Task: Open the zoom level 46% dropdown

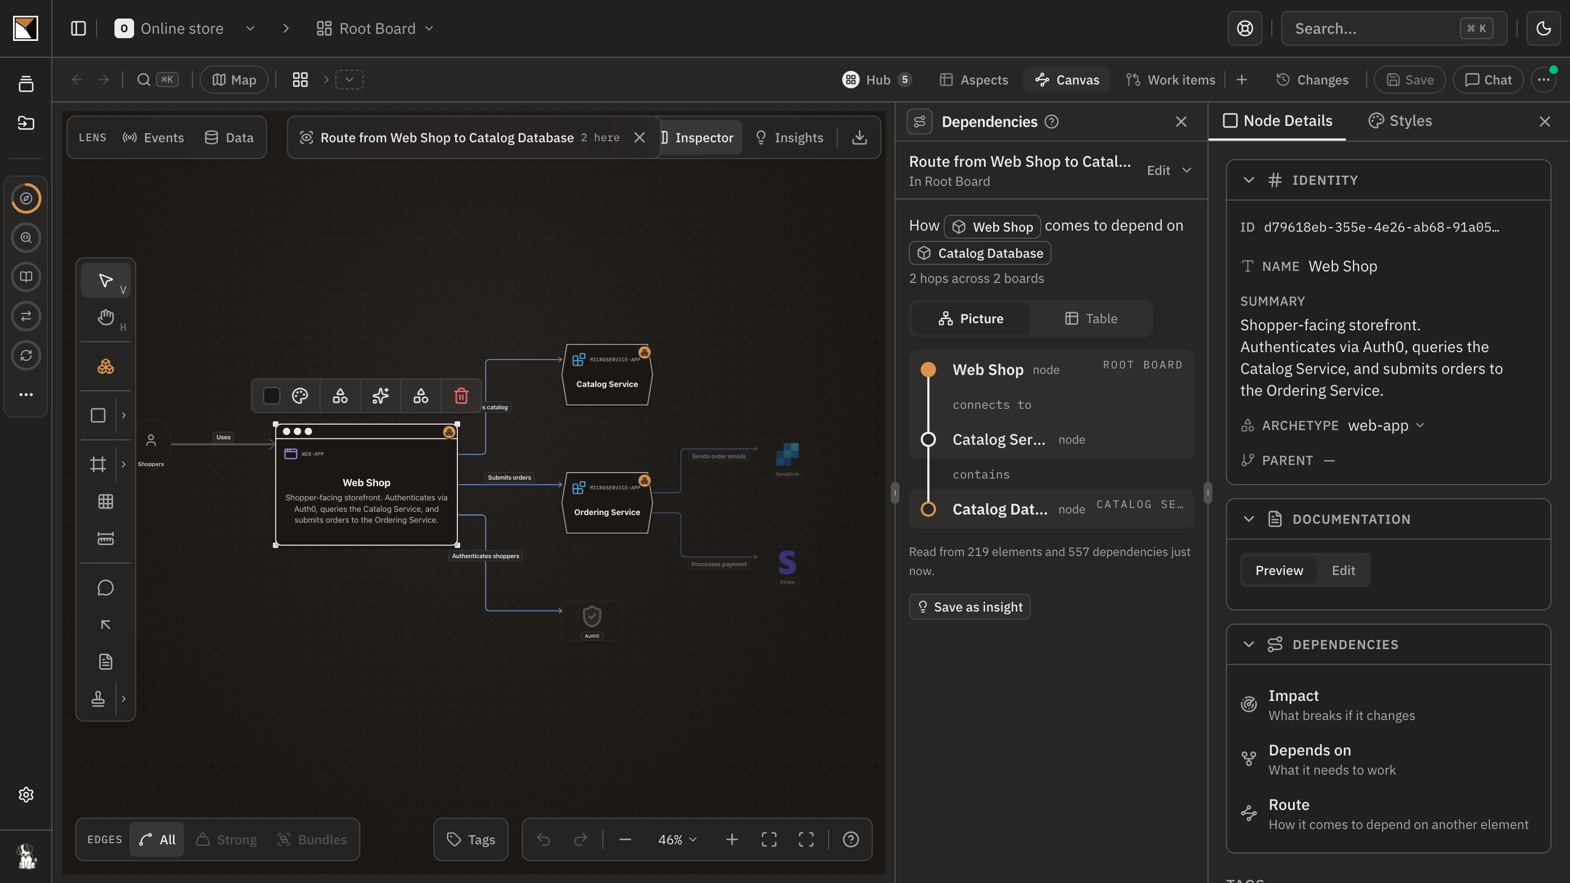Action: pos(677,839)
